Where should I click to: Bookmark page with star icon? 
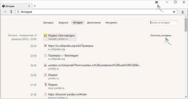174,12
